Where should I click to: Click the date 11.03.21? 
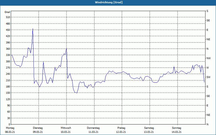(x=93, y=132)
